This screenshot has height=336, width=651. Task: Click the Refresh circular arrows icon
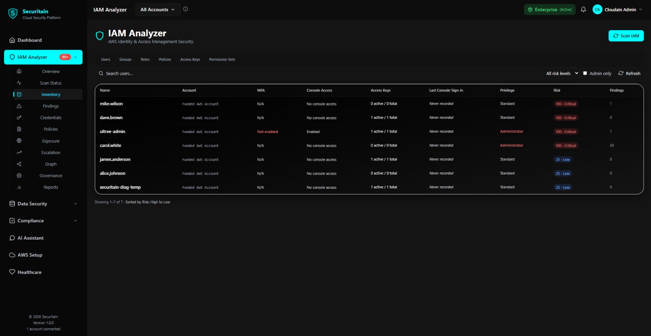(x=621, y=73)
